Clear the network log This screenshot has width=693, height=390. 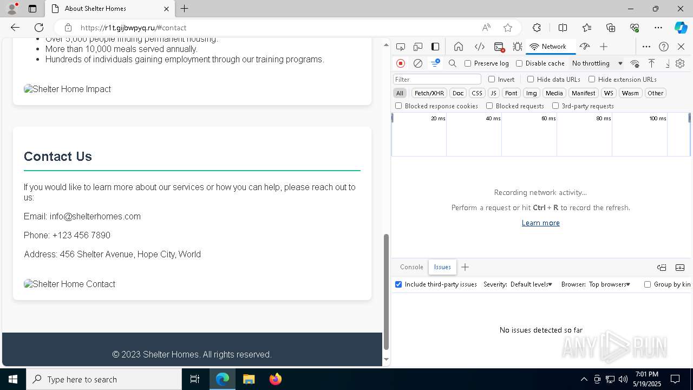(x=418, y=63)
